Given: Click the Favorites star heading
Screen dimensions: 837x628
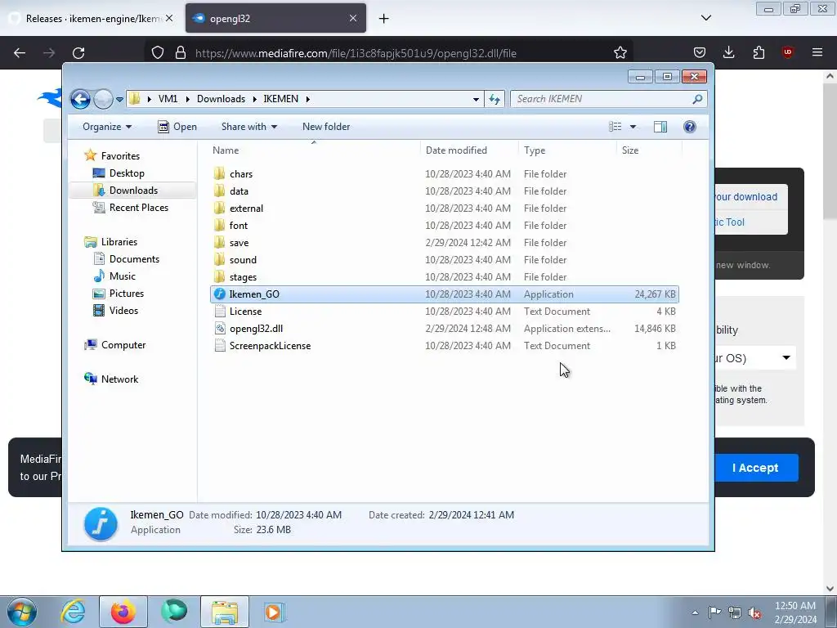Looking at the screenshot, I should click(120, 156).
